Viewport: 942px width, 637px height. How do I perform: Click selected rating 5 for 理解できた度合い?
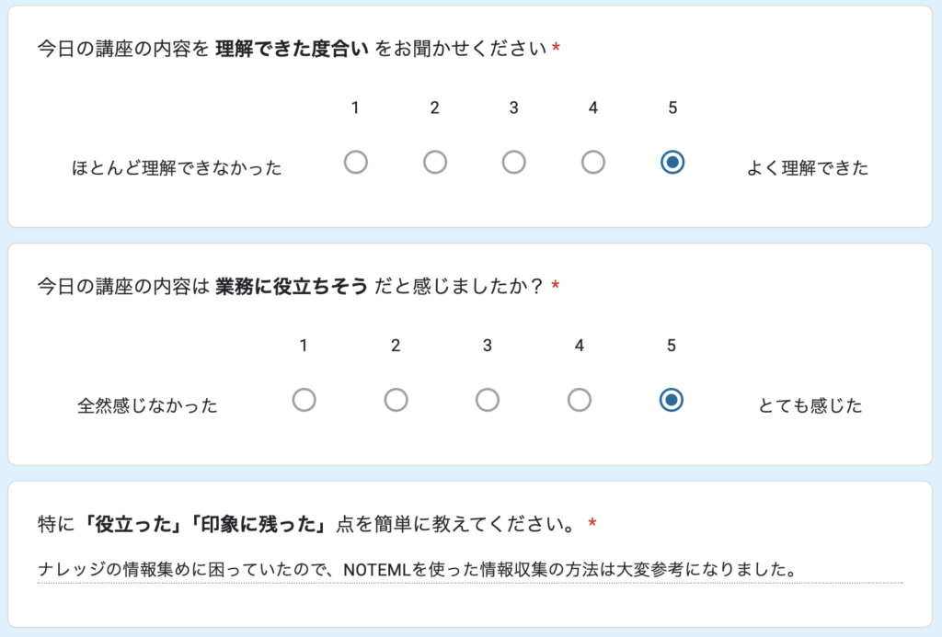672,163
